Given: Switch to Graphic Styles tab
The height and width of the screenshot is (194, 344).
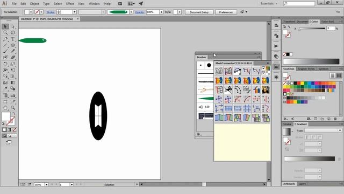Looking at the screenshot, I should 306,69.
